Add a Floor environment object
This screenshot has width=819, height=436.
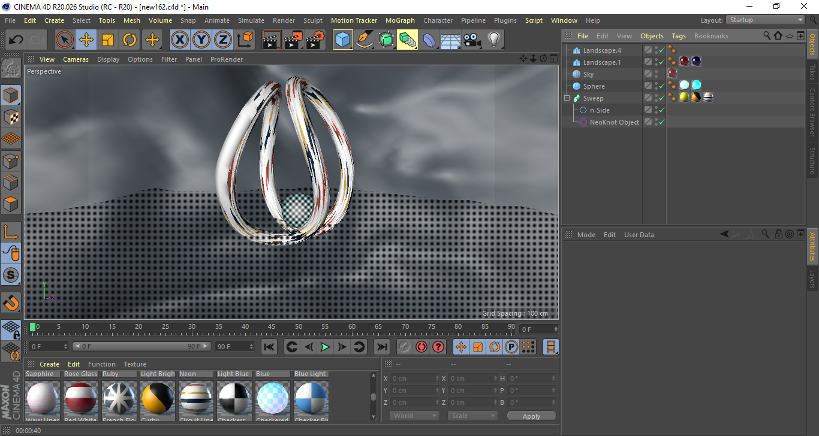point(451,40)
